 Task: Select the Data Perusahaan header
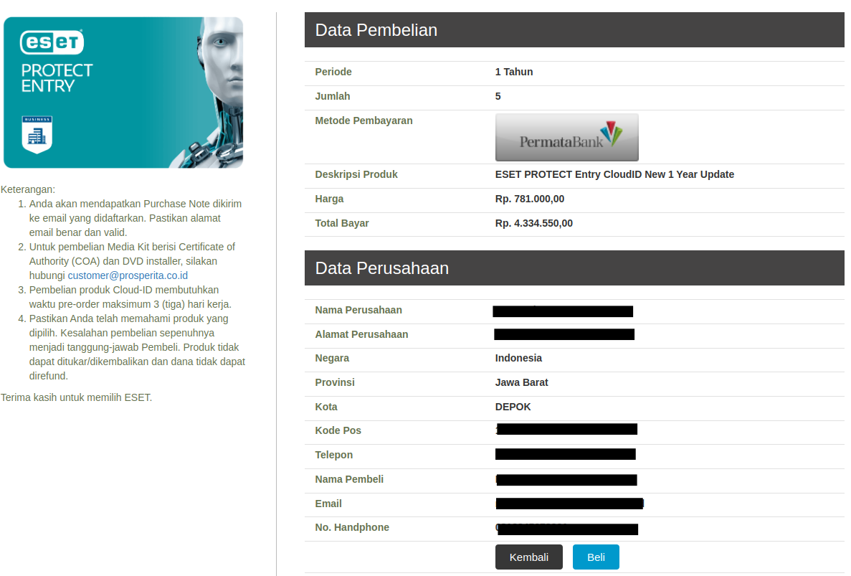tap(574, 268)
